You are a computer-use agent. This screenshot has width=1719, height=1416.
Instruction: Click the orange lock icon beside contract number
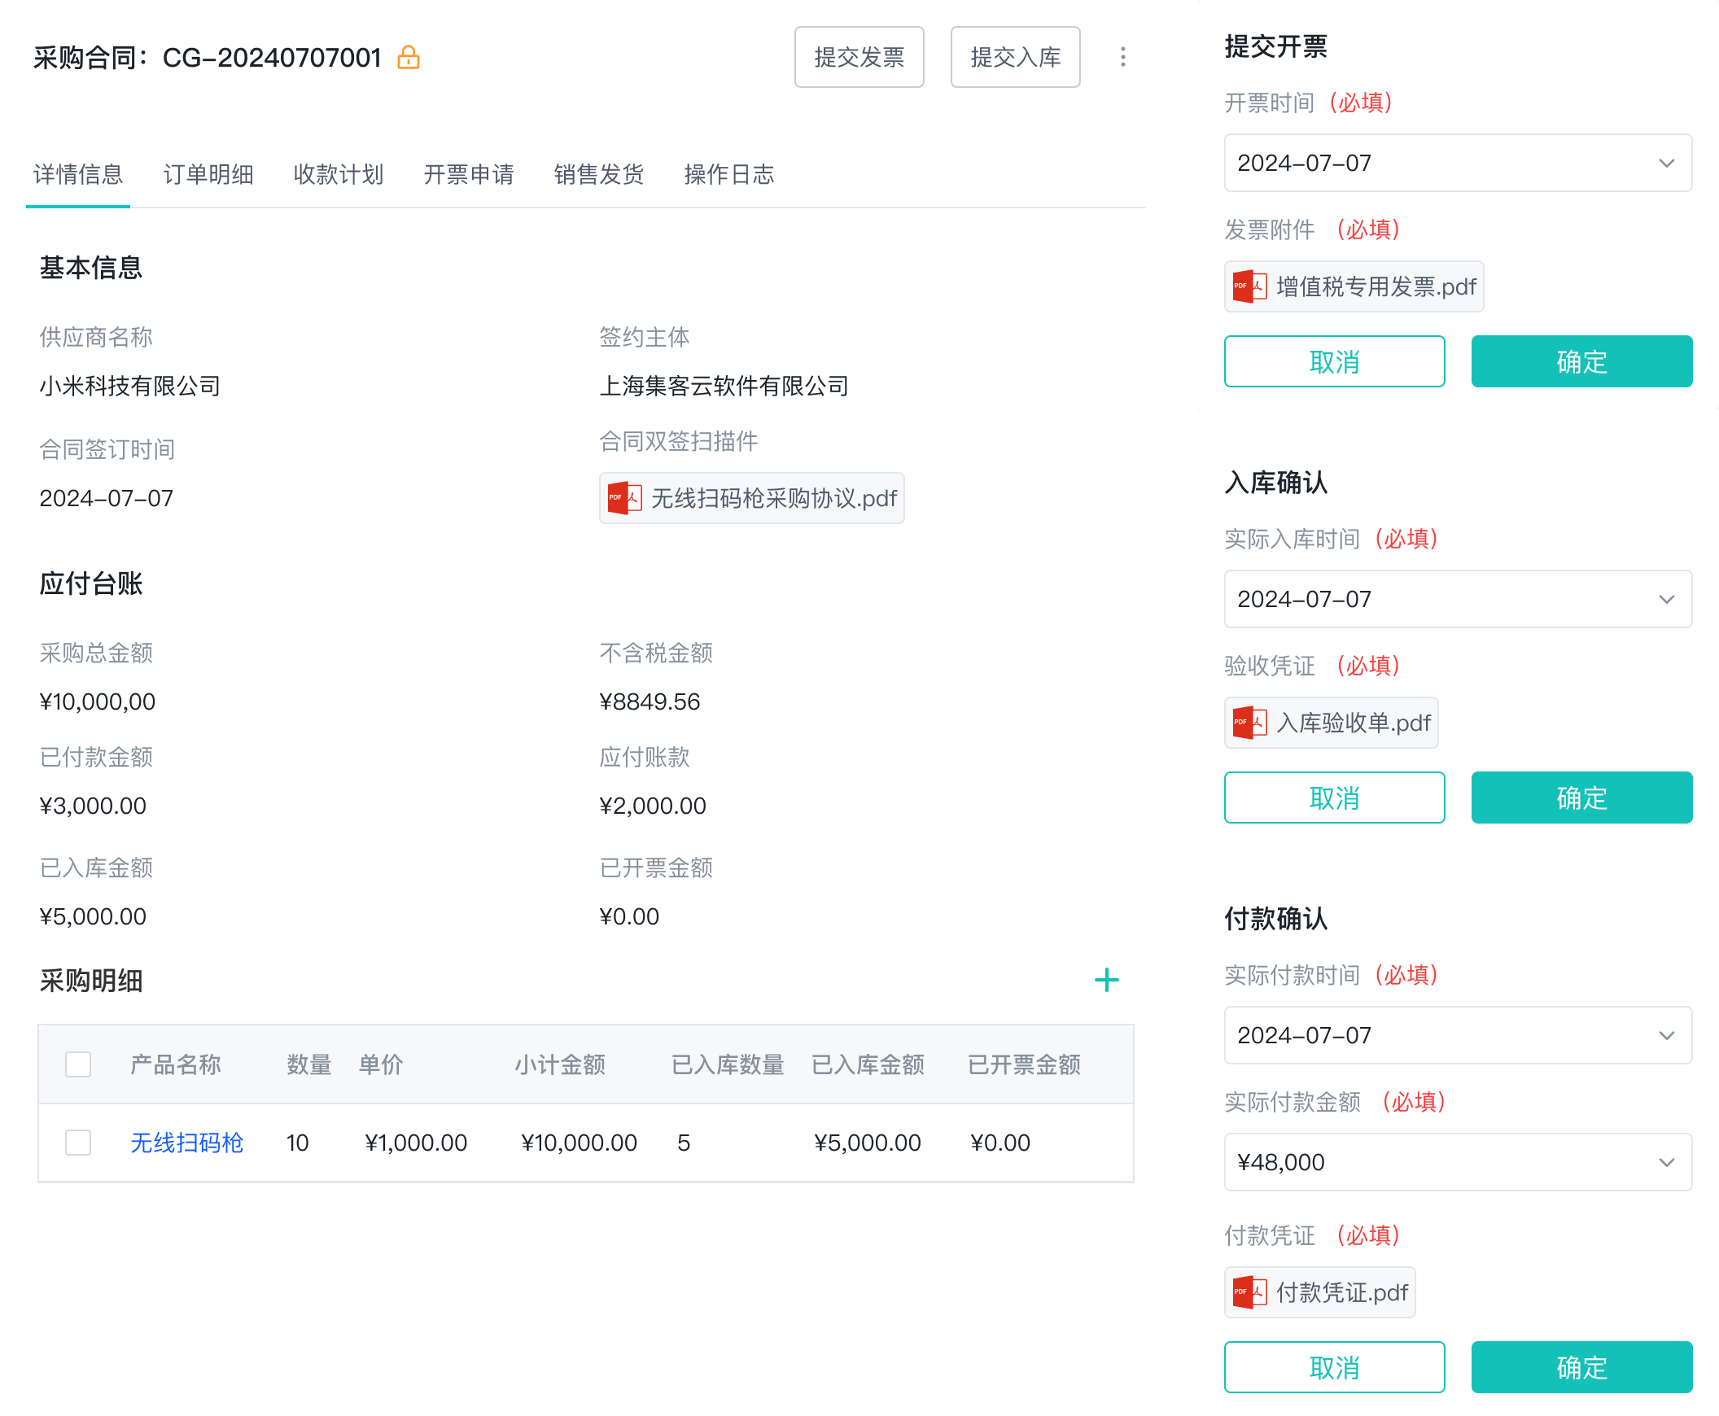click(x=408, y=57)
